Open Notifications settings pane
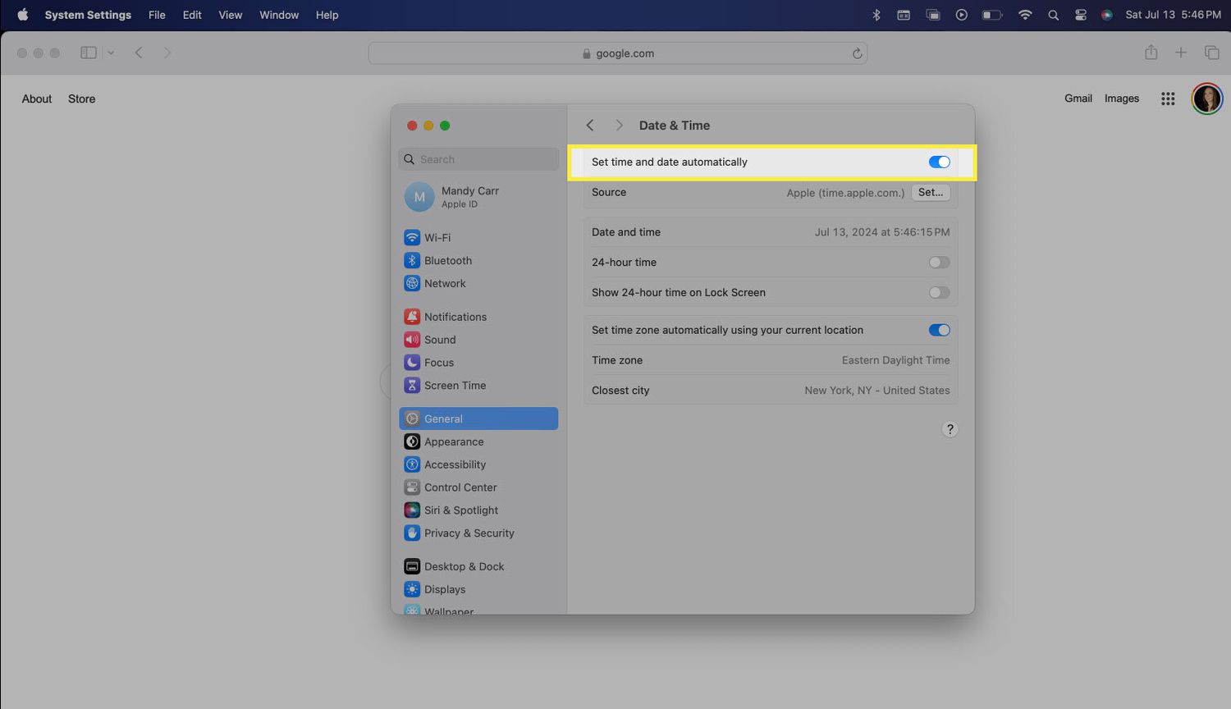 pos(455,317)
